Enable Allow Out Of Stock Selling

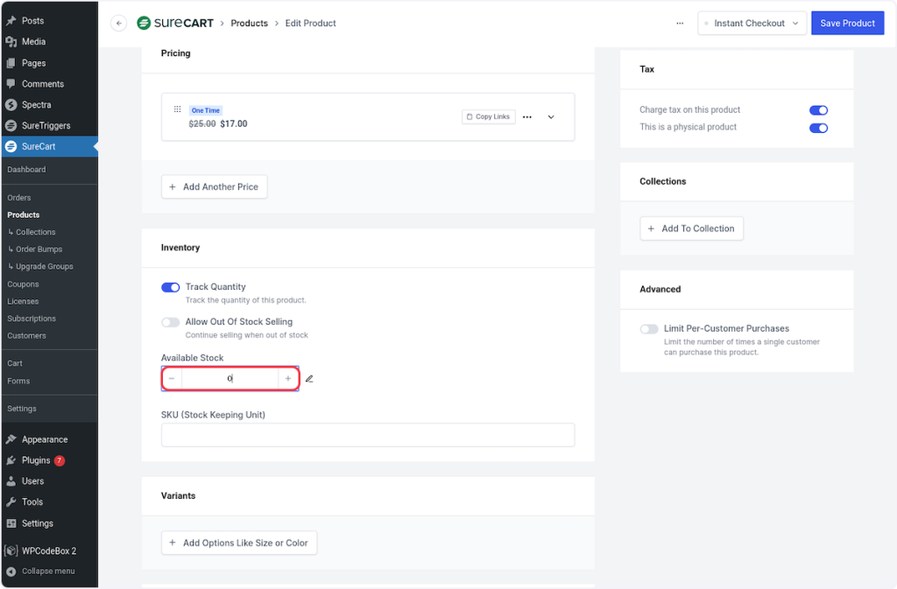171,322
